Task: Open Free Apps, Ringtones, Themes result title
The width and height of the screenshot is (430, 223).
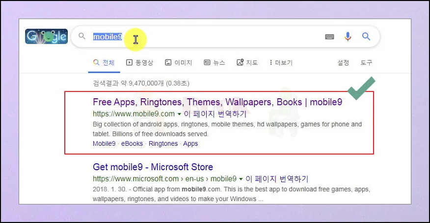Action: pos(217,102)
